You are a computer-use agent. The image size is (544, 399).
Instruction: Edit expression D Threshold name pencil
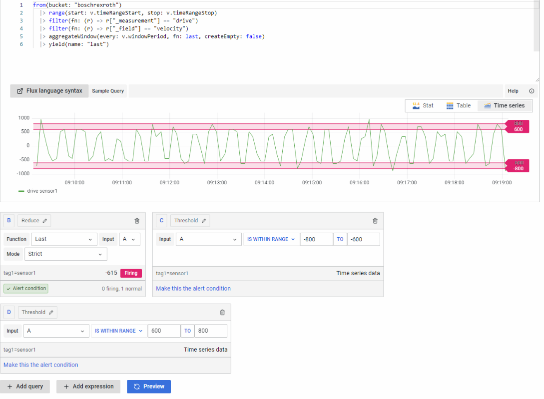click(x=51, y=313)
